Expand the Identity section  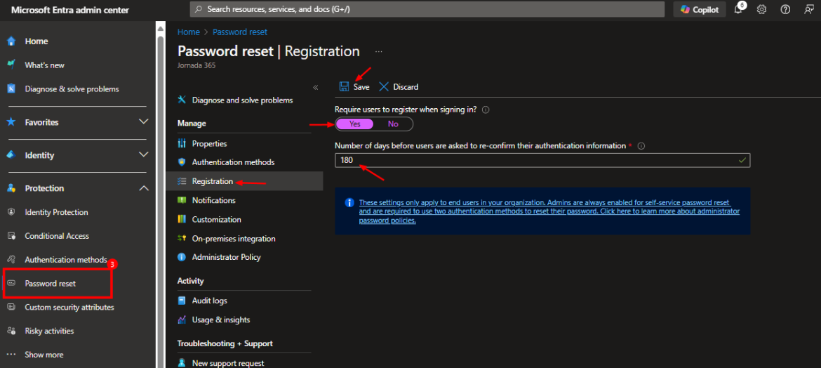pyautogui.click(x=143, y=155)
